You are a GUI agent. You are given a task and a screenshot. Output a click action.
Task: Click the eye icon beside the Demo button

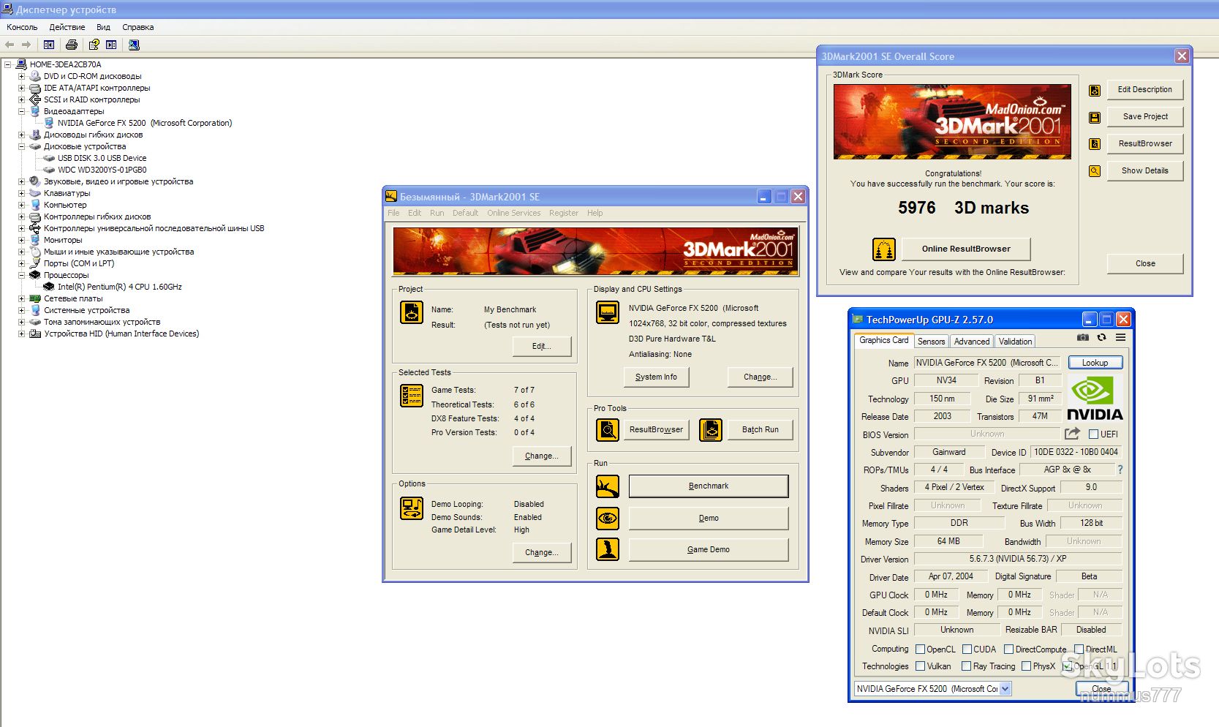tap(608, 519)
